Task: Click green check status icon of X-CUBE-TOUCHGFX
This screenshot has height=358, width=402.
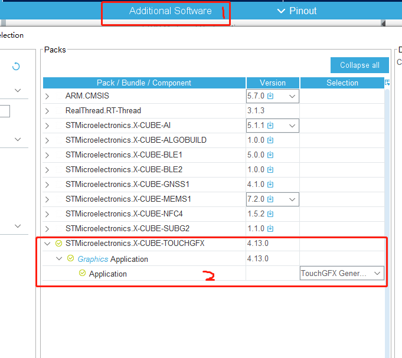Action: 58,243
